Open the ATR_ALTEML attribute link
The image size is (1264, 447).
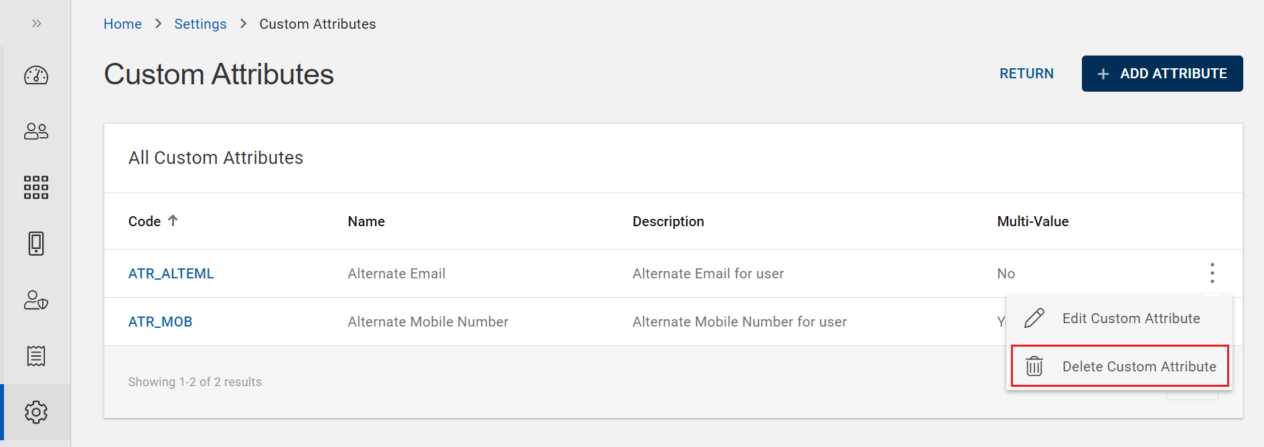point(171,274)
